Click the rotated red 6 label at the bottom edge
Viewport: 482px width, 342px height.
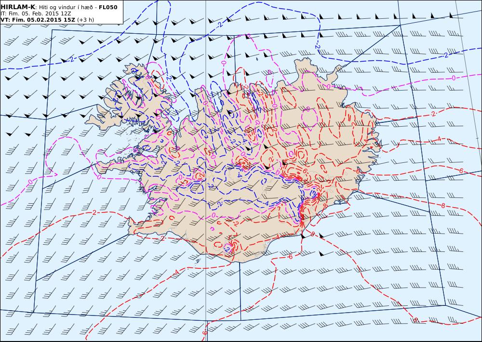205,333
